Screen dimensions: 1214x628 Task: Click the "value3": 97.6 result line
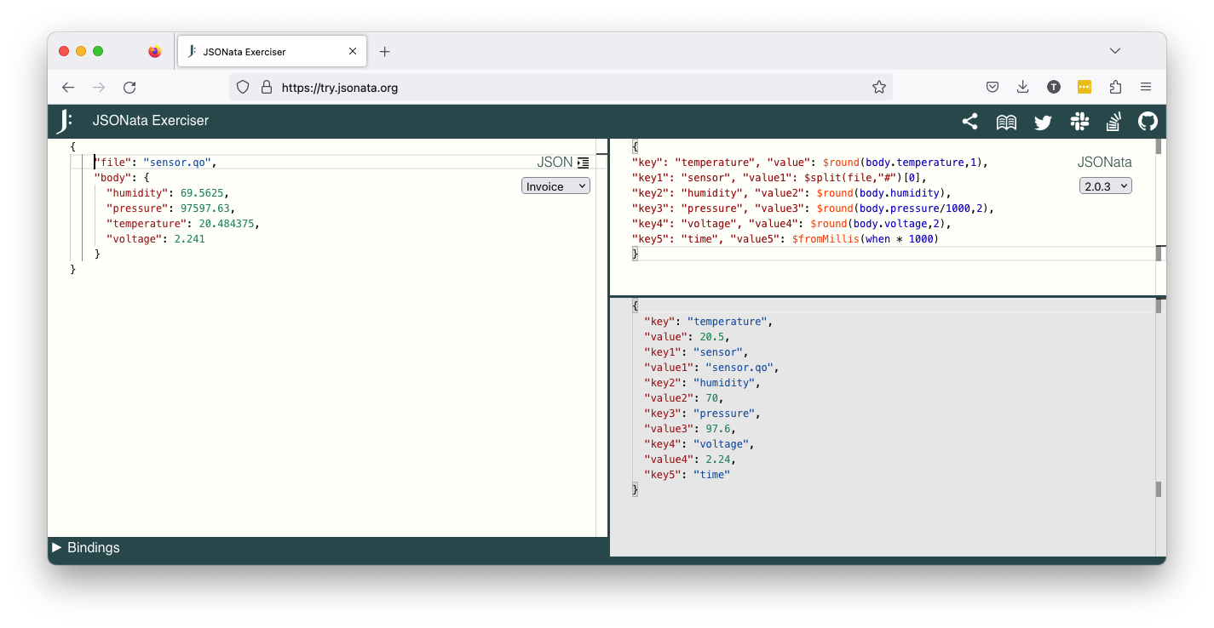[690, 429]
